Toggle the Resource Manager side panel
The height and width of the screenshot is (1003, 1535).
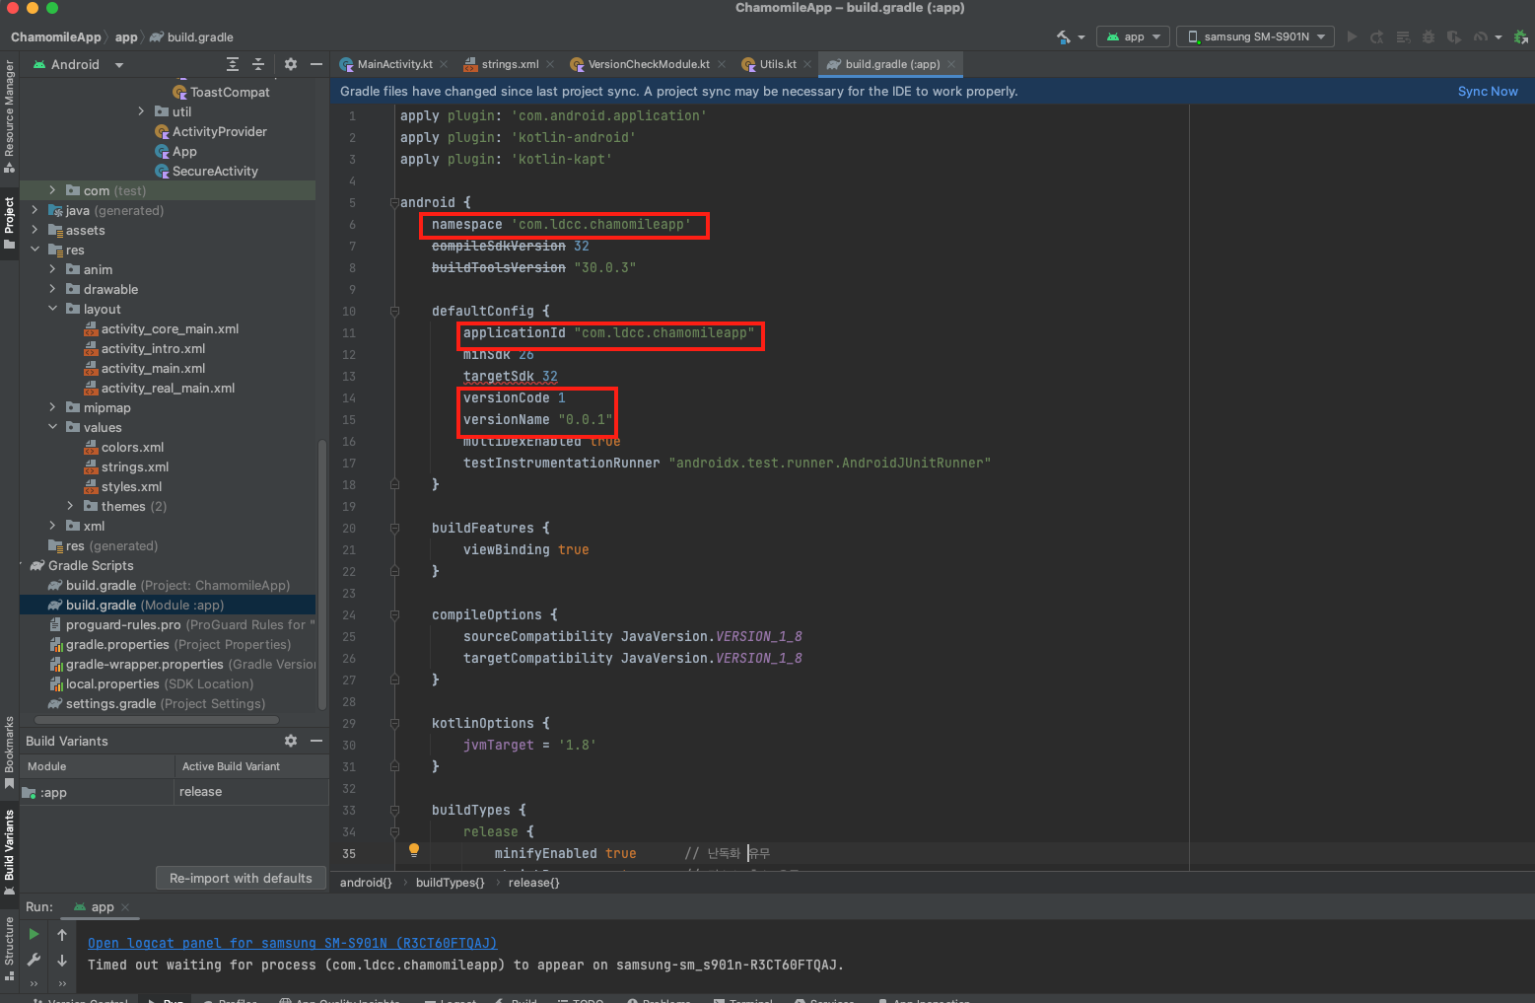click(9, 114)
